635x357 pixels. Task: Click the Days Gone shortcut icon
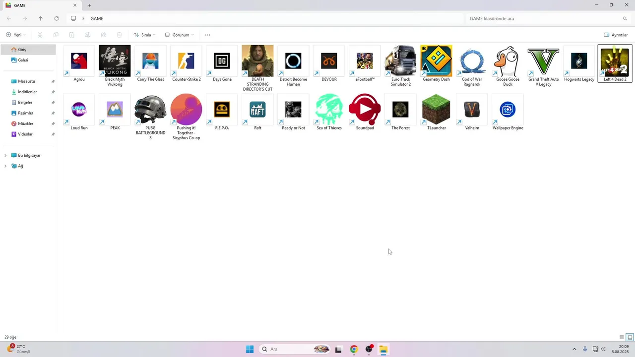(x=222, y=61)
